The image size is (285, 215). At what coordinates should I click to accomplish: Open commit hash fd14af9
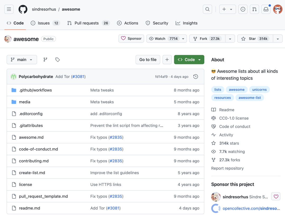(161, 77)
